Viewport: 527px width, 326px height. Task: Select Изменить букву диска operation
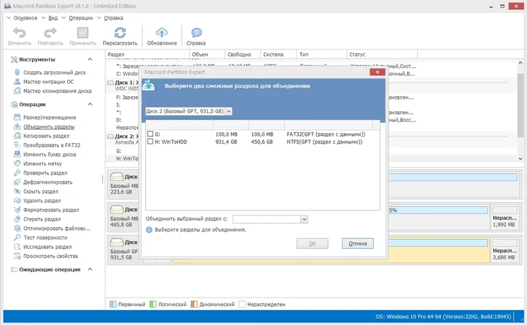pos(49,154)
